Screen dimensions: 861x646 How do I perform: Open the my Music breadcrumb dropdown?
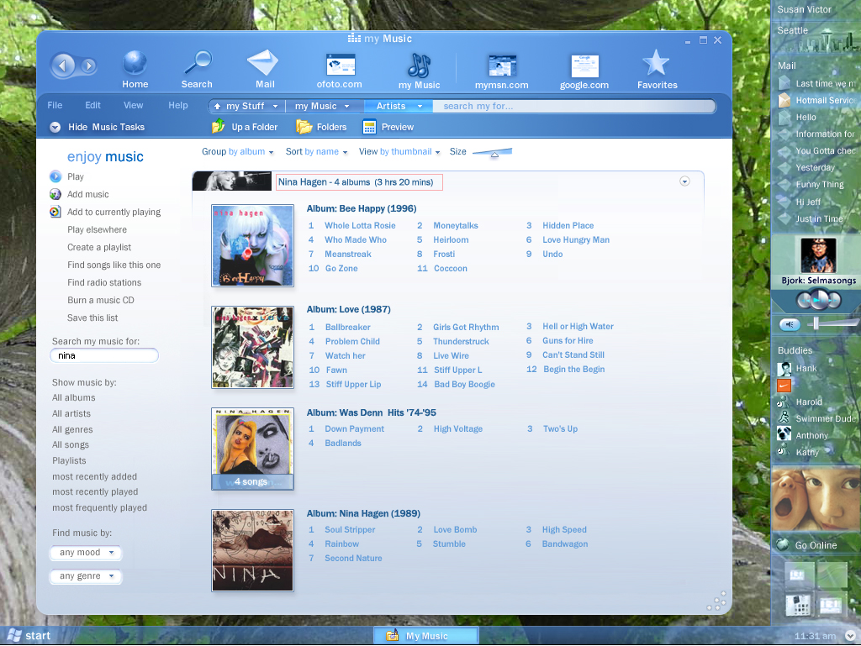coord(346,107)
